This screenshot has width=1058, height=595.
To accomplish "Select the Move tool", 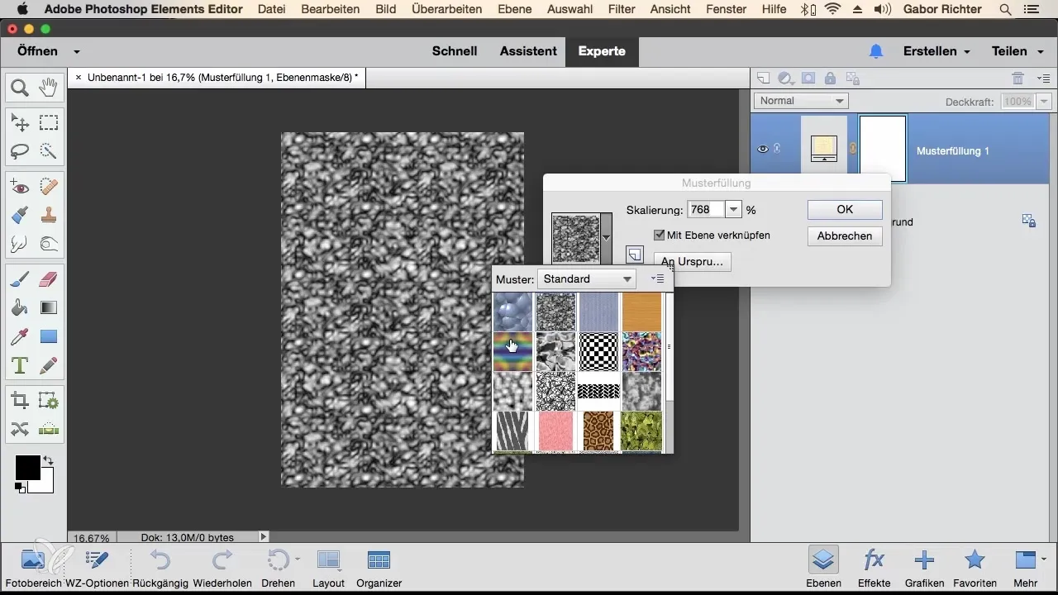I will pos(20,123).
